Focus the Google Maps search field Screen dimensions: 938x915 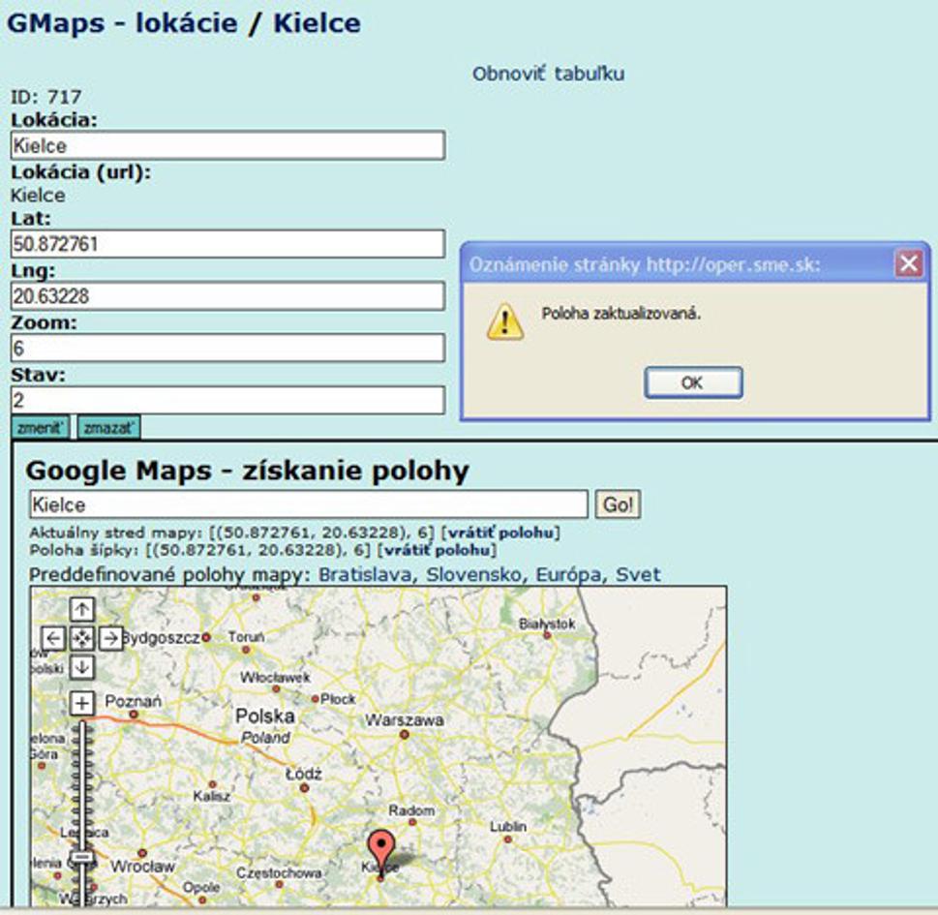[309, 504]
